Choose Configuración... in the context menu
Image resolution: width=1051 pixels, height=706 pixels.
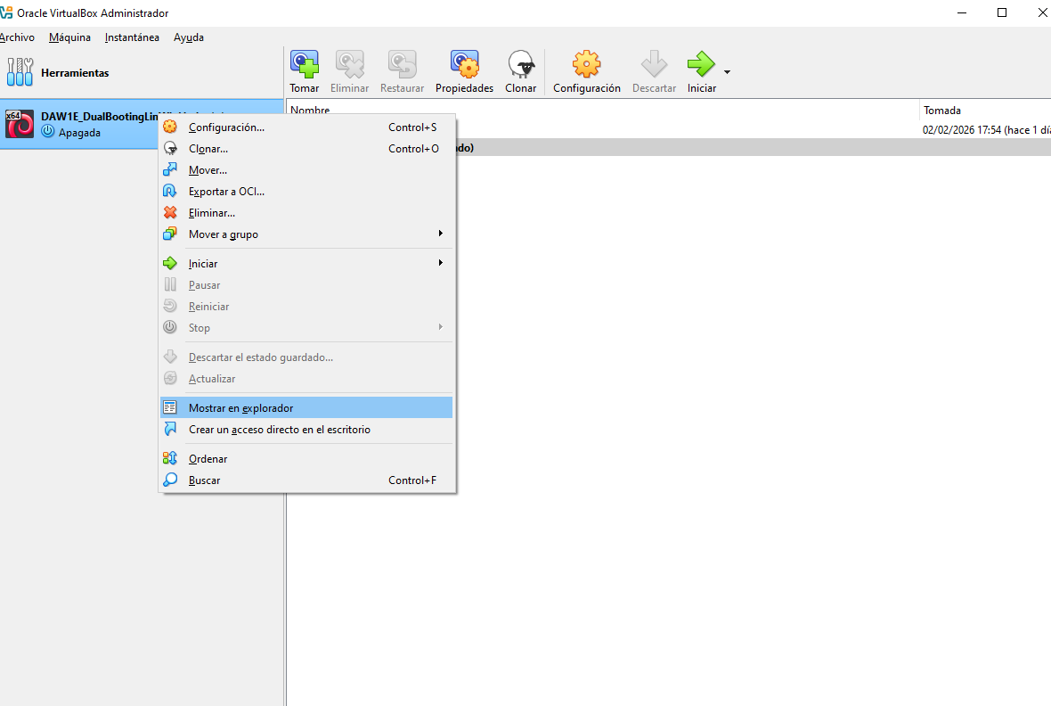click(x=306, y=127)
